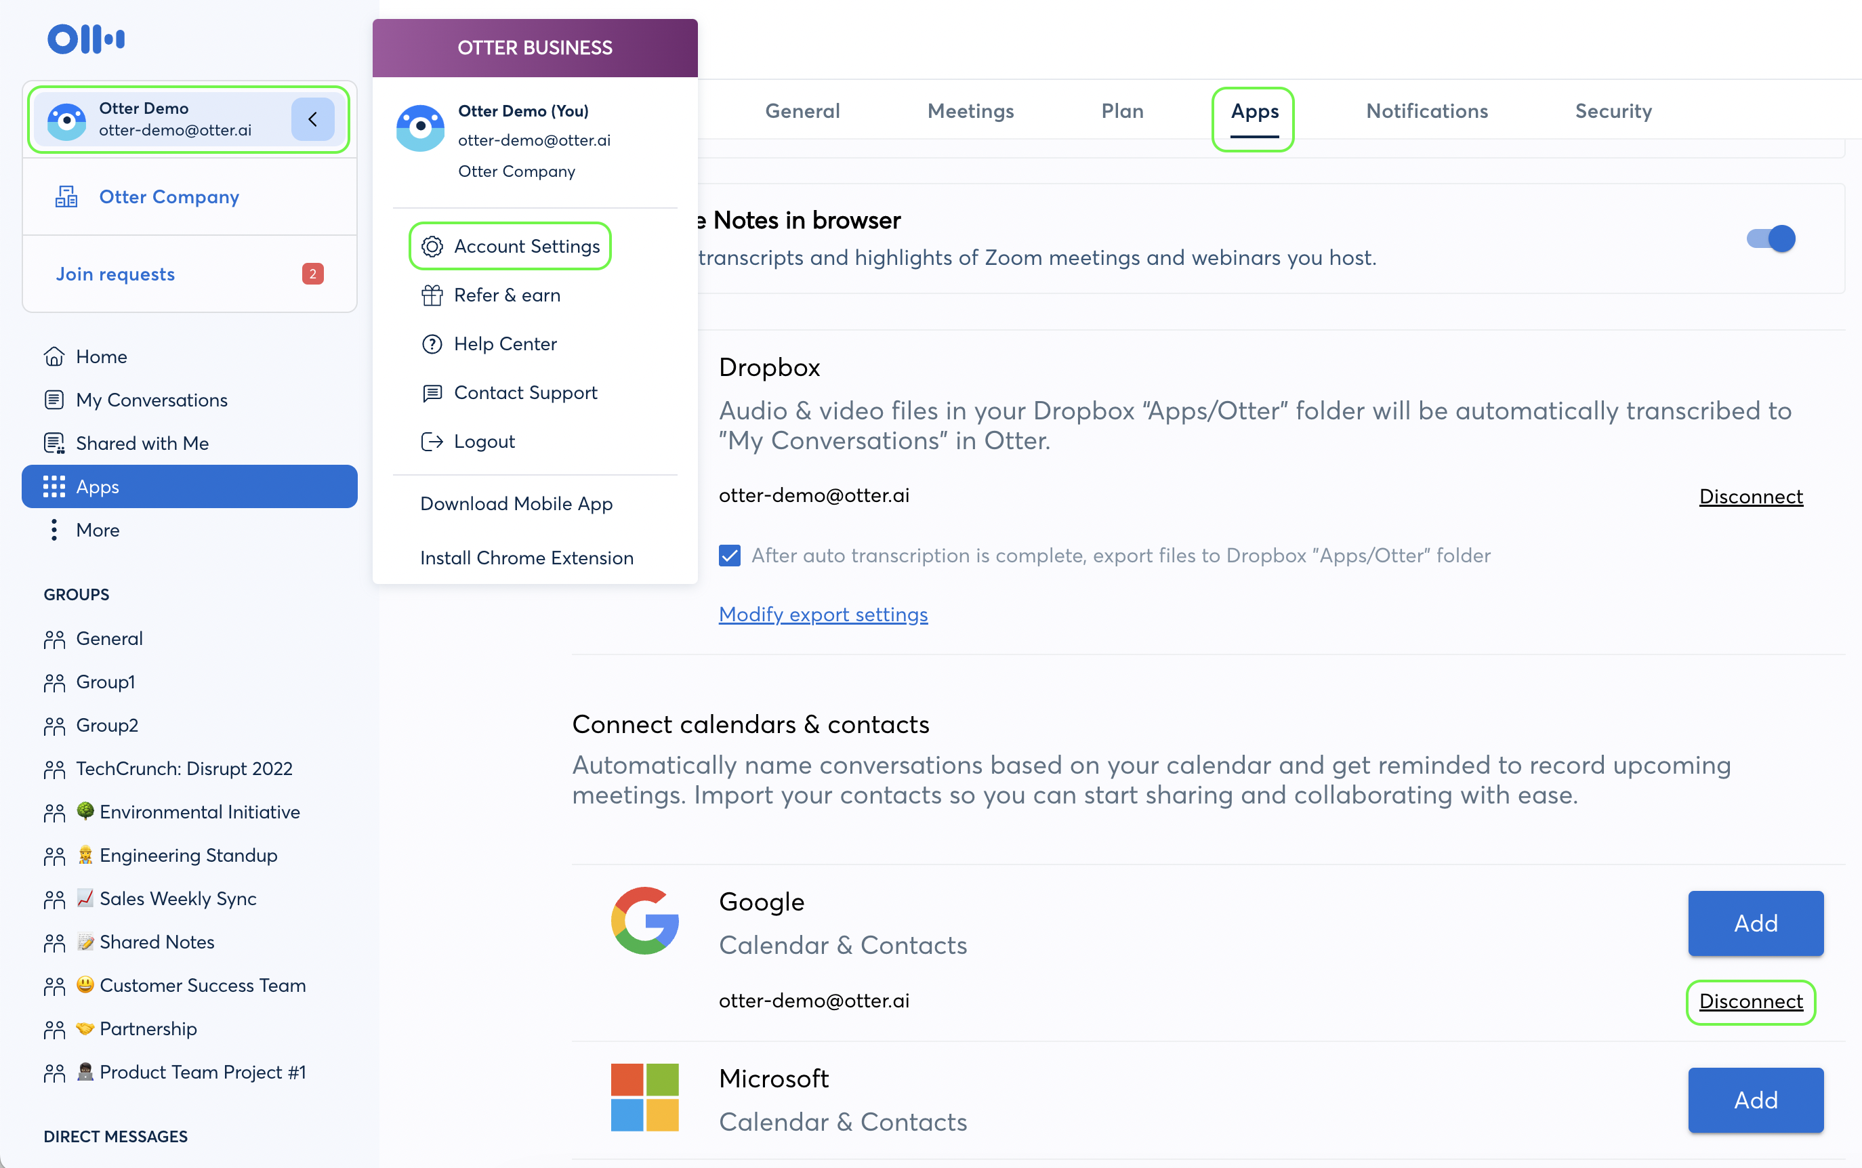
Task: Open the Join requests list
Action: (115, 274)
